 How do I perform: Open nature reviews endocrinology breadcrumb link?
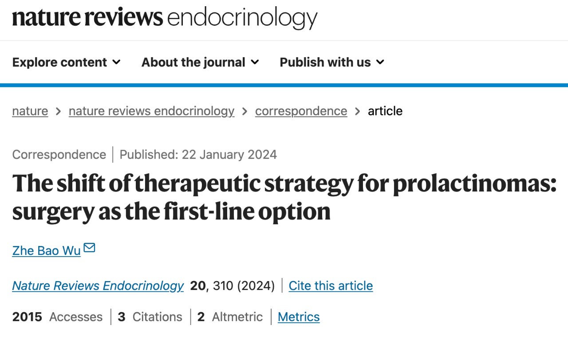pos(151,111)
